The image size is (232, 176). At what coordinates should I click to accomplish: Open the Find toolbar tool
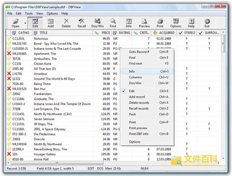(x=113, y=23)
